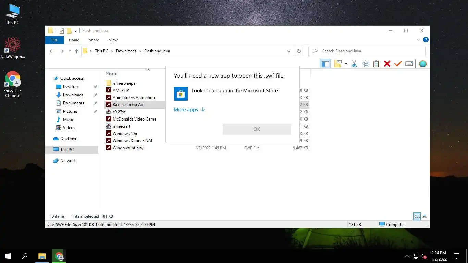The height and width of the screenshot is (263, 468).
Task: Open the DataWagon desktop shortcut
Action: point(13,48)
